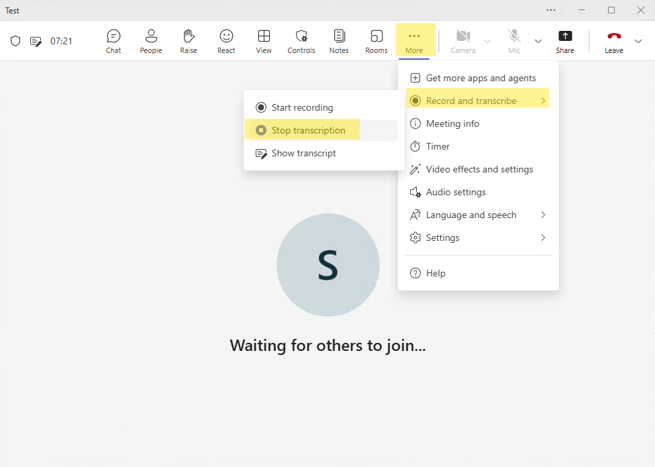Open meeting Notes

pyautogui.click(x=339, y=41)
